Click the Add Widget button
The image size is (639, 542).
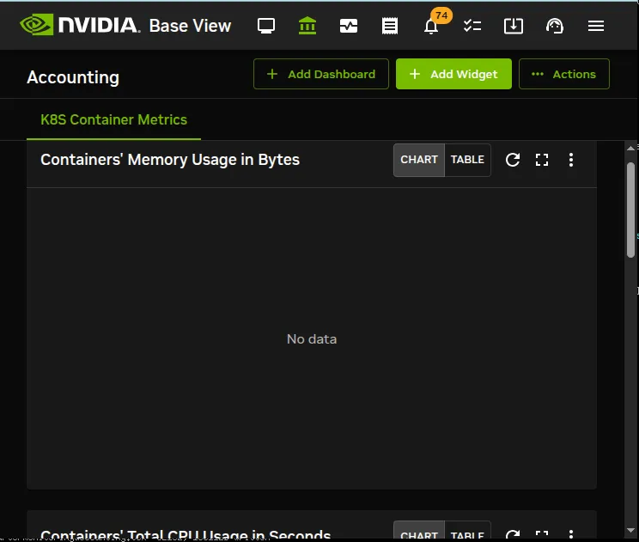click(x=453, y=74)
